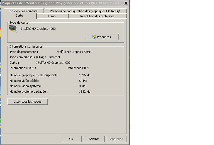The width and height of the screenshot is (214, 145).
Task: Click the Intel Video BIOS text
Action: 78,68
